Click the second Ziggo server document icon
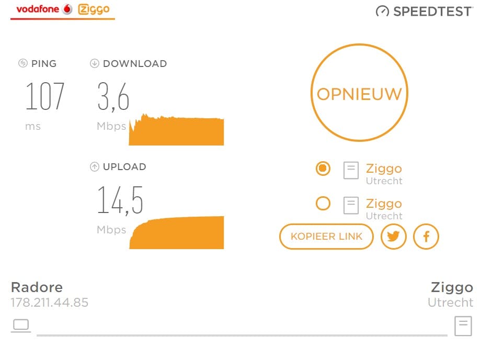Image resolution: width=481 pixels, height=347 pixels. [351, 205]
